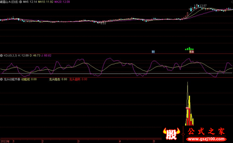Jump to month 3 on the time axis

[x=78, y=141]
